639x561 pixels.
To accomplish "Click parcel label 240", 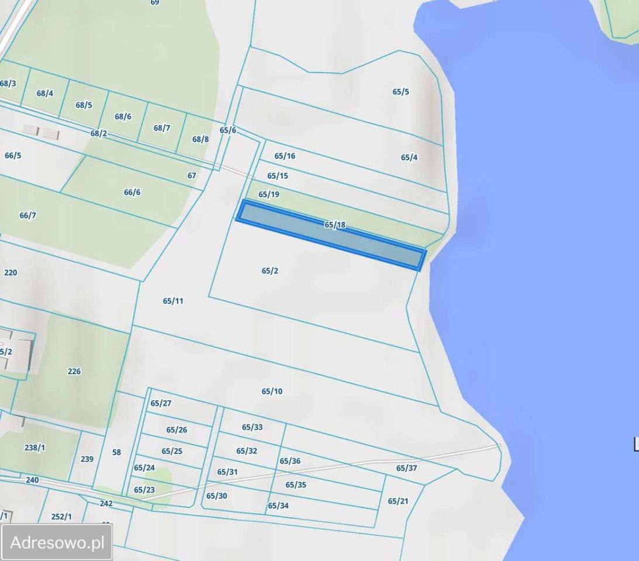I will [32, 480].
